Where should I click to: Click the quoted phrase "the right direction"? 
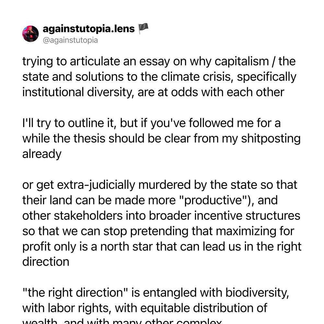[x=75, y=293]
